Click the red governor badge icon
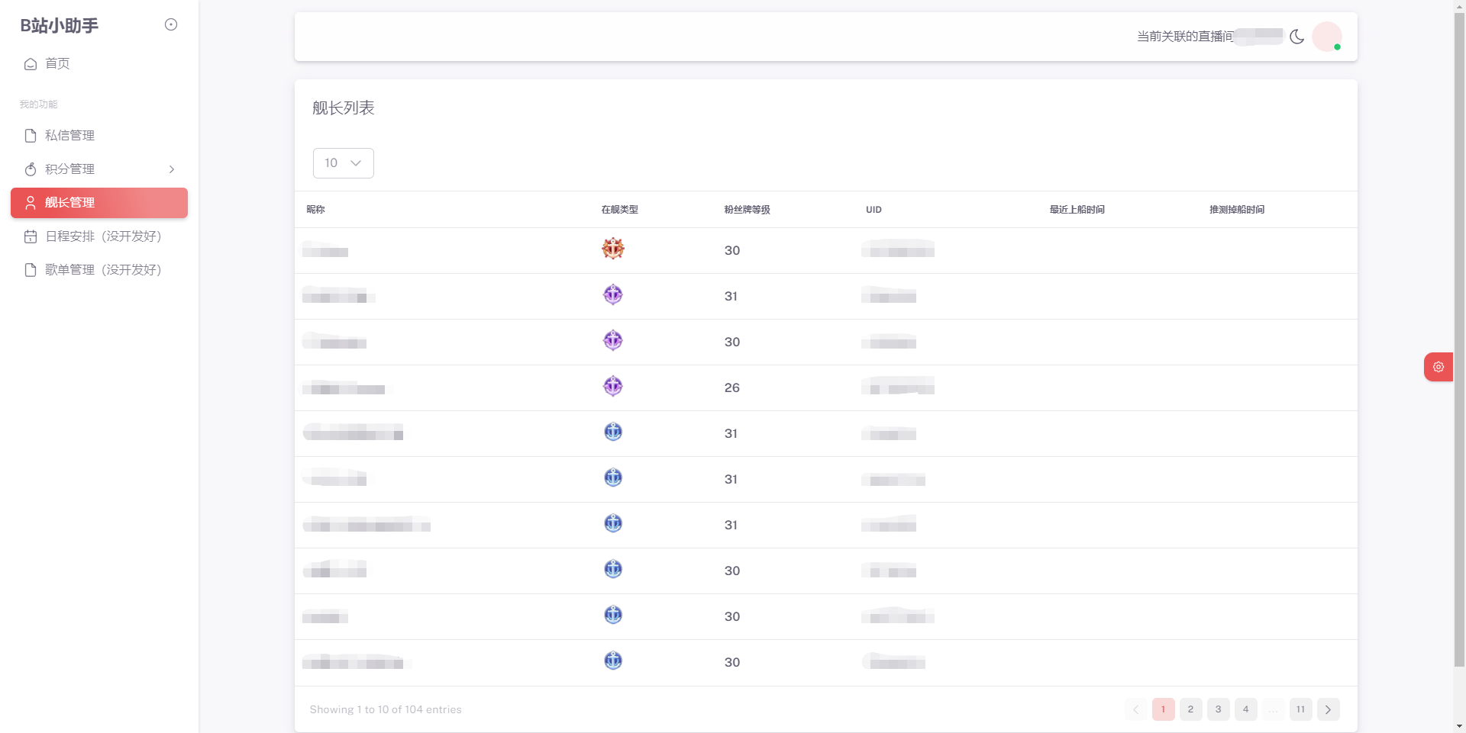This screenshot has height=733, width=1466. coord(613,249)
